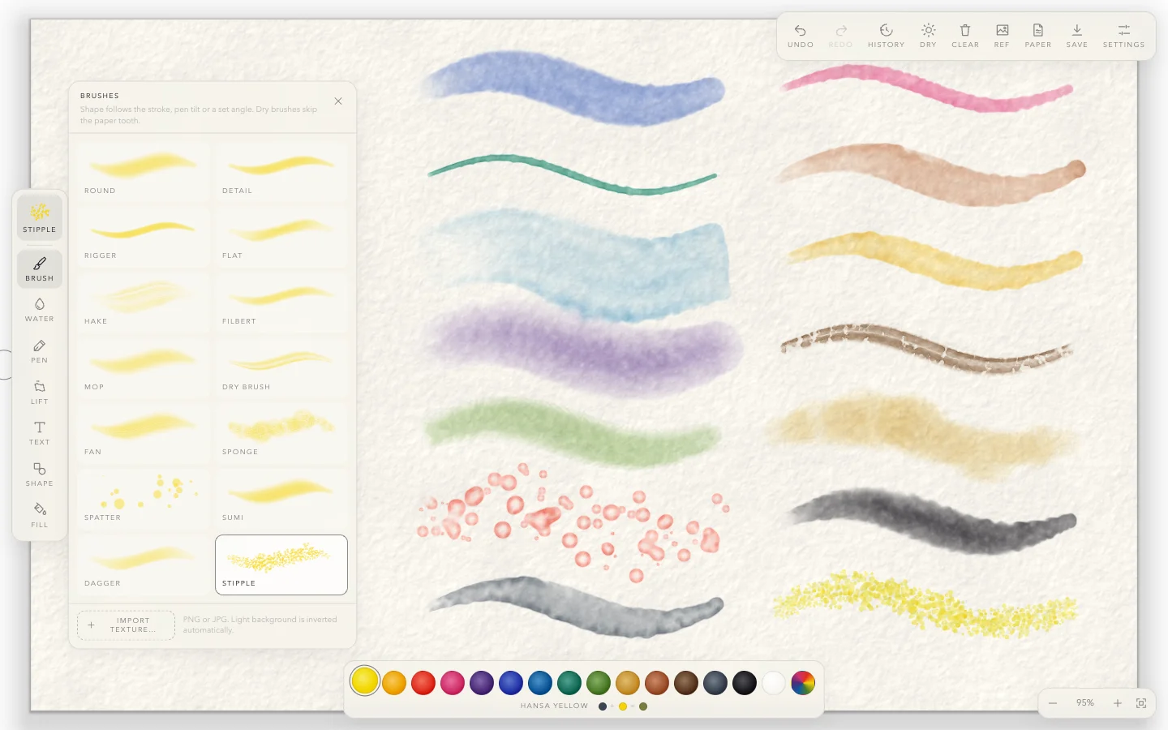Screen dimensions: 1168x730
Task: Select the Flat brush
Action: (x=281, y=236)
